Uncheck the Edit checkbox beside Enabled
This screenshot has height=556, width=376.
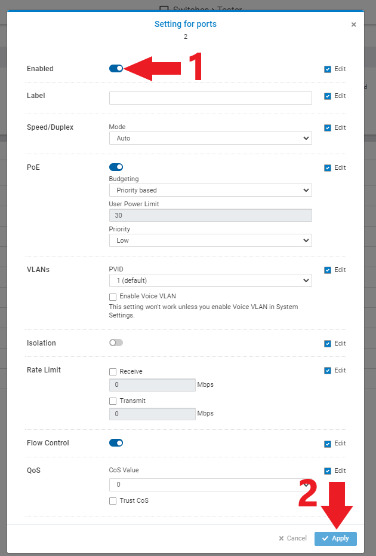[x=327, y=69]
